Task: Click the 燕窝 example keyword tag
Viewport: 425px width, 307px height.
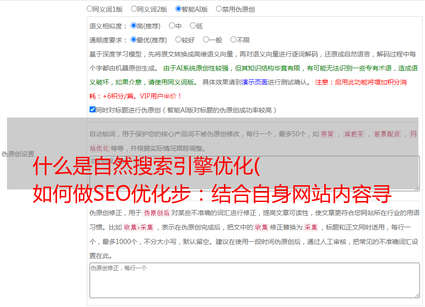Action: 327,134
